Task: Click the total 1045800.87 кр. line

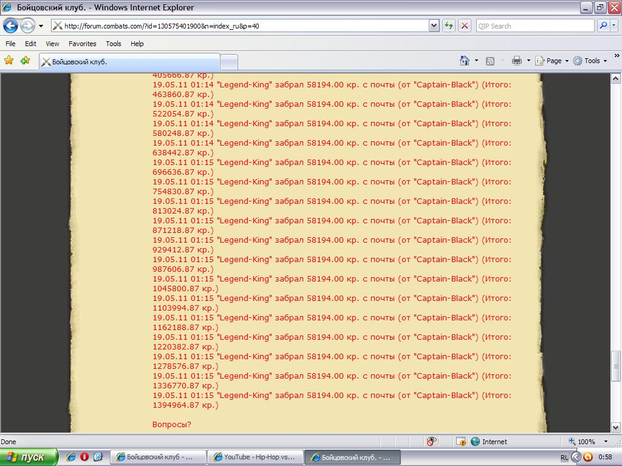Action: coord(185,288)
